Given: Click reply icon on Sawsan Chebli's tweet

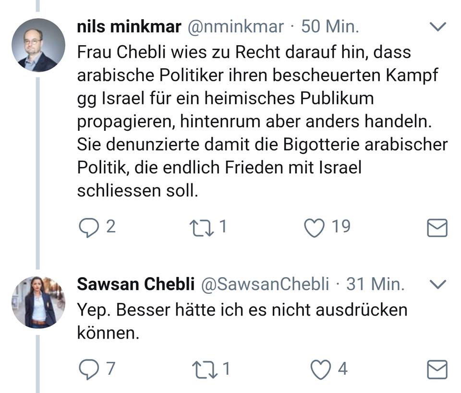Looking at the screenshot, I should pyautogui.click(x=88, y=369).
